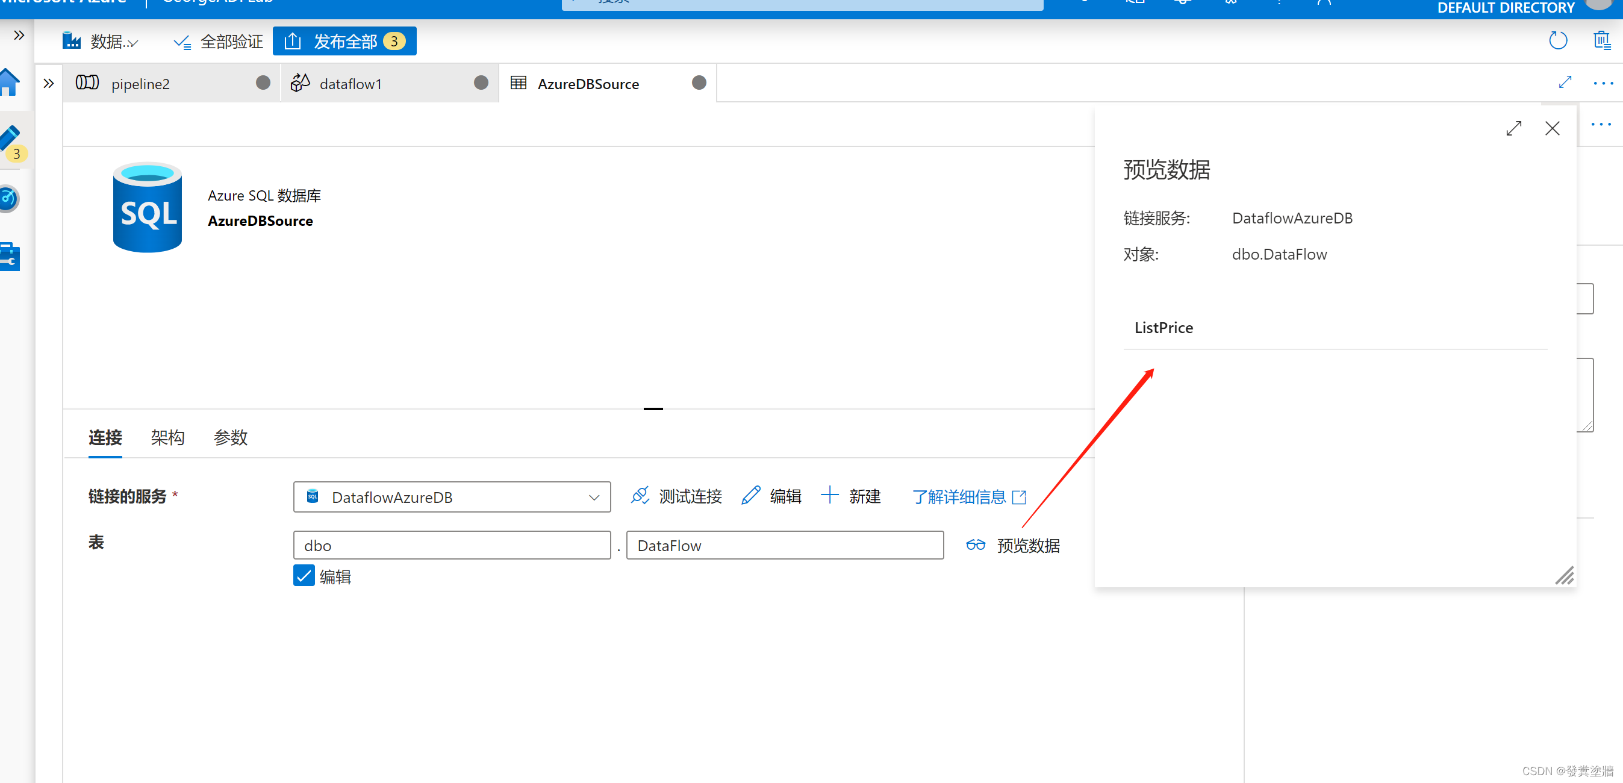Edit the linked service via pencil icon
Image resolution: width=1623 pixels, height=783 pixels.
pyautogui.click(x=750, y=495)
